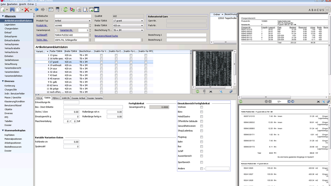331x186 pixels.
Task: Click the link icon in the report pager bar
Action: tap(328, 101)
